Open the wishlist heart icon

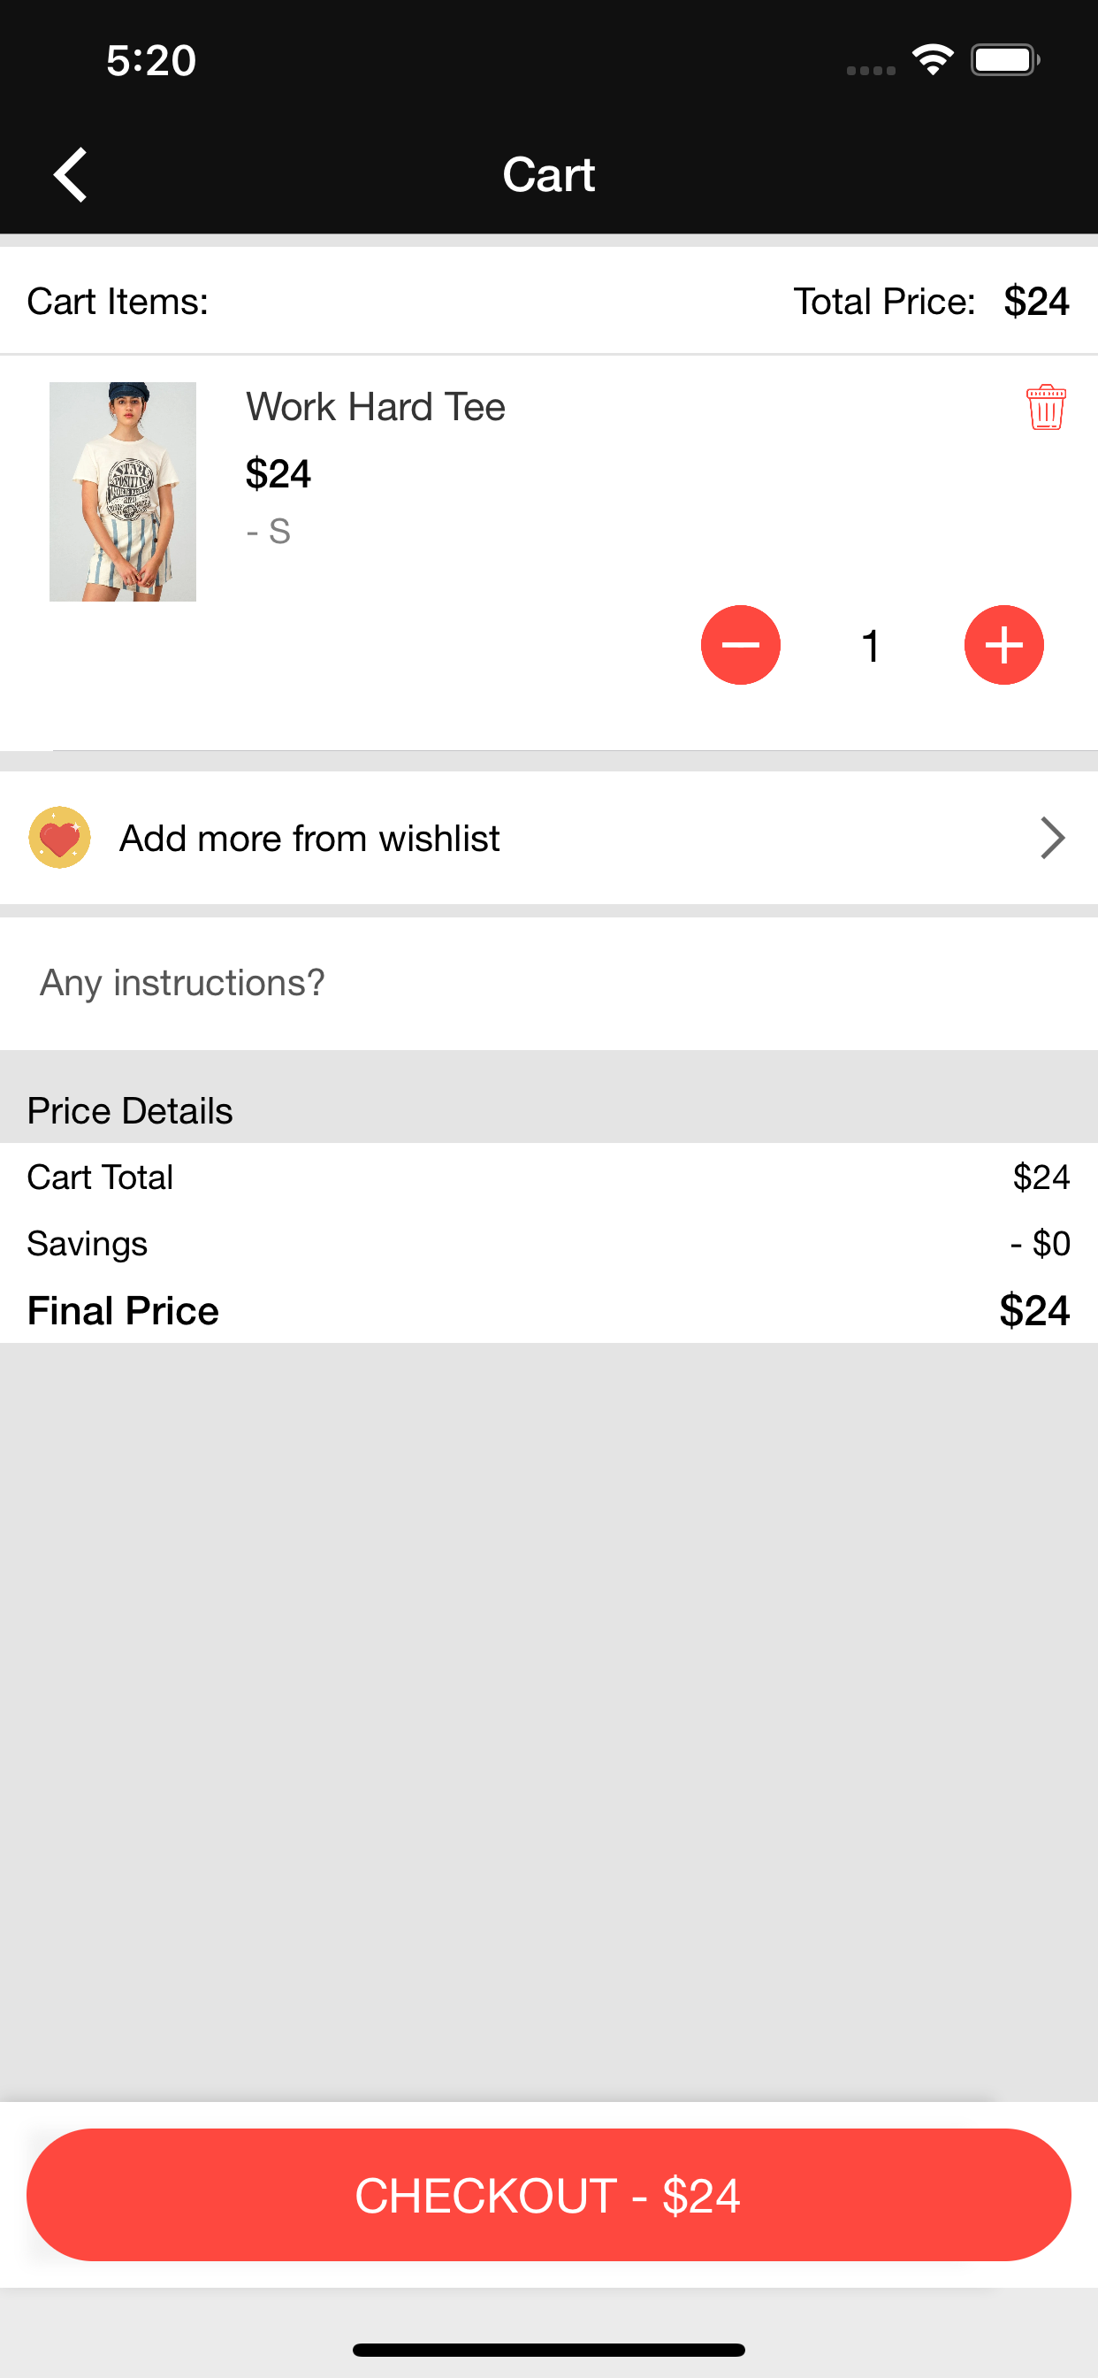(60, 837)
